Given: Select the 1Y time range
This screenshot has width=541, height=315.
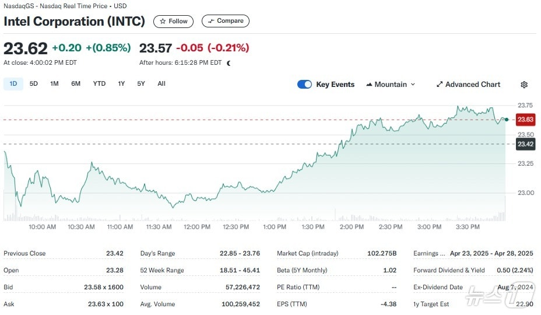Looking at the screenshot, I should point(121,84).
